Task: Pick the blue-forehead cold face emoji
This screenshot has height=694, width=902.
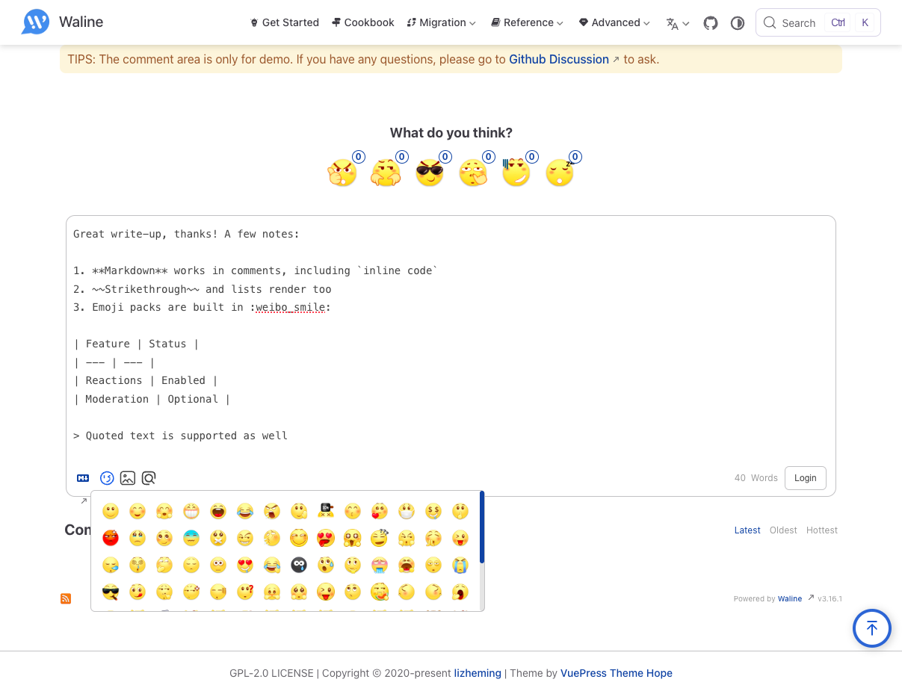Action: click(191, 538)
